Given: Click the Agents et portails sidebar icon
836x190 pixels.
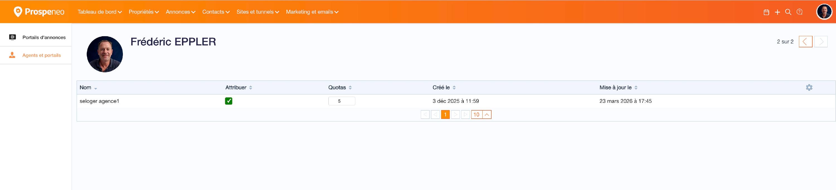Looking at the screenshot, I should pos(12,55).
